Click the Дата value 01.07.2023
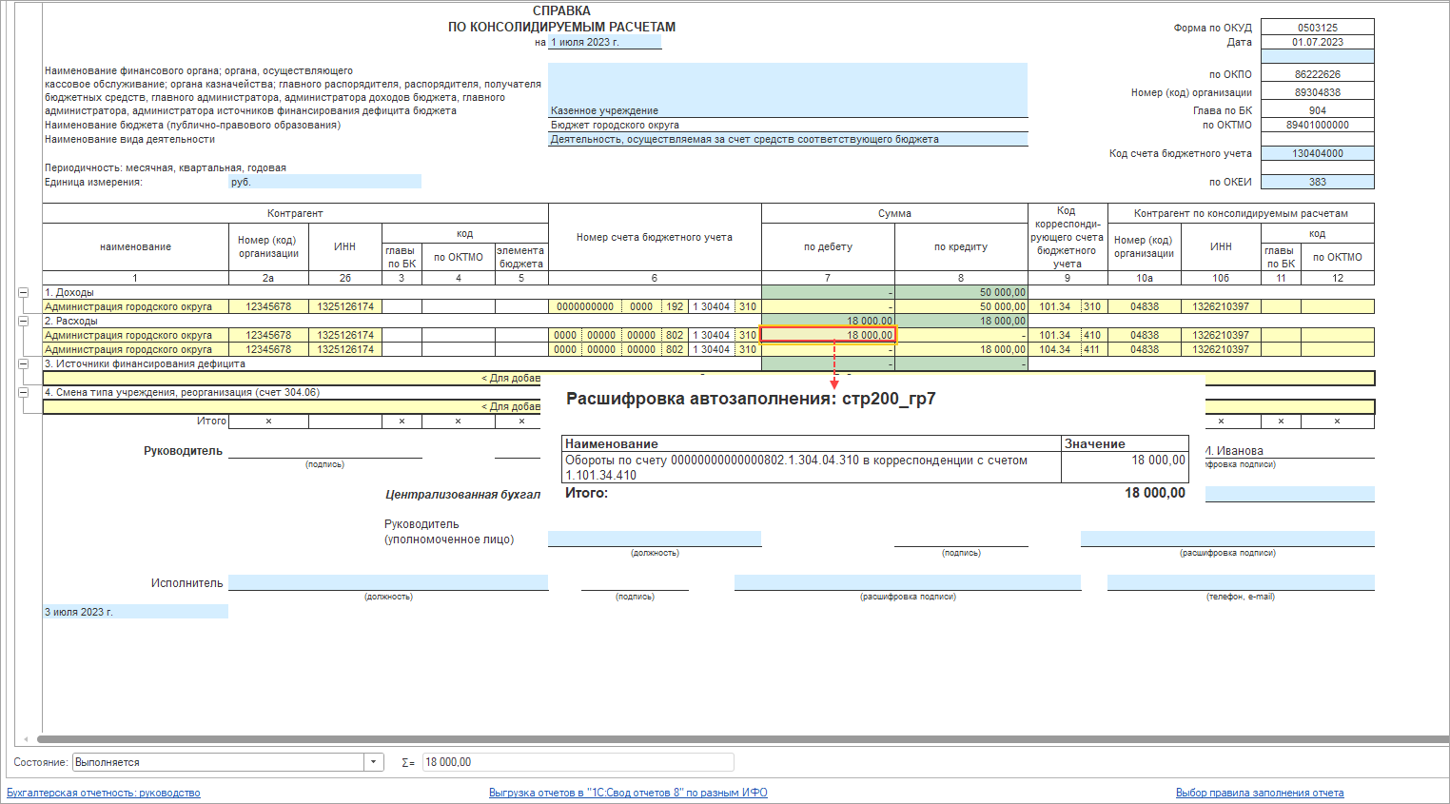Screen dimensions: 1450x804 click(x=1317, y=42)
